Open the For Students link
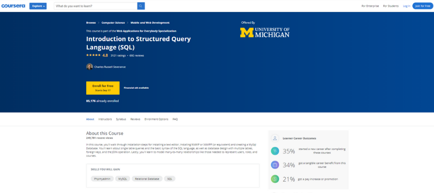This screenshot has width=434, height=193. (x=391, y=6)
